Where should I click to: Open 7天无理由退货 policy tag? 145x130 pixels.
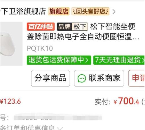[119, 60]
